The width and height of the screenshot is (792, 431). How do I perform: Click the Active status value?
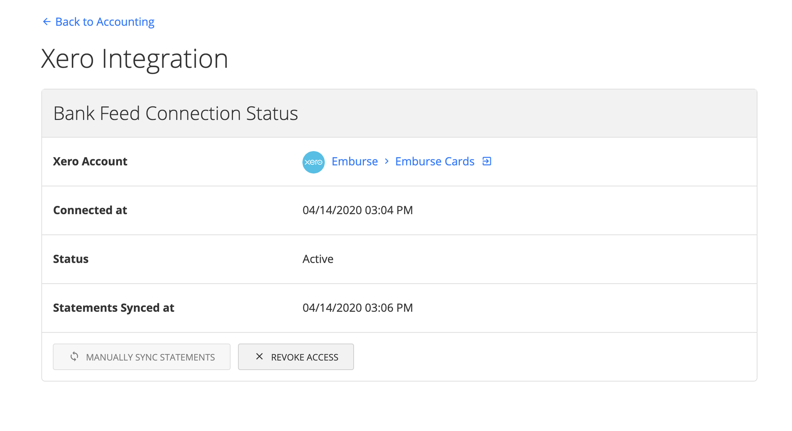[318, 259]
